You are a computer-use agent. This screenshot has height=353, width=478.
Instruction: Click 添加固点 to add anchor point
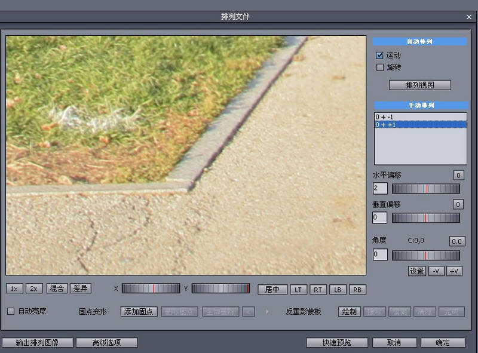point(139,312)
